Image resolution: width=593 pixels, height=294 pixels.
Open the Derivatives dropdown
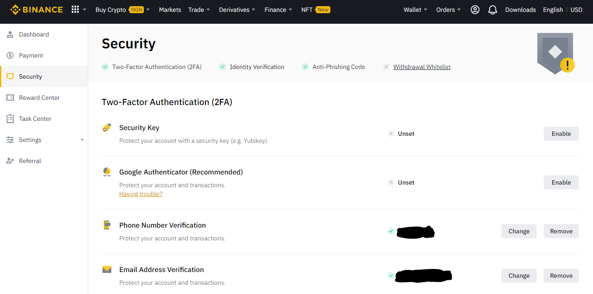tap(238, 10)
